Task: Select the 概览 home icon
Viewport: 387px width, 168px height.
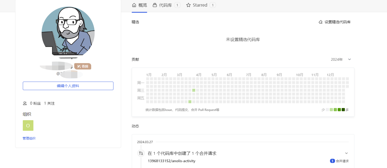Action: (x=134, y=5)
